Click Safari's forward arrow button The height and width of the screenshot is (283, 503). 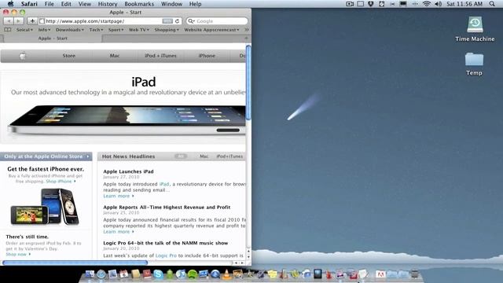pos(19,21)
